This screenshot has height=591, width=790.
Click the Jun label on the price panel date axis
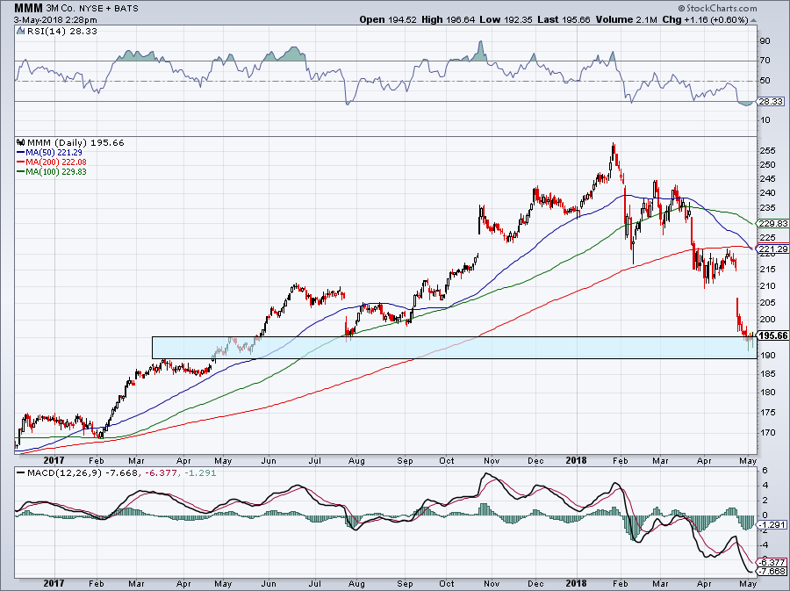269,460
